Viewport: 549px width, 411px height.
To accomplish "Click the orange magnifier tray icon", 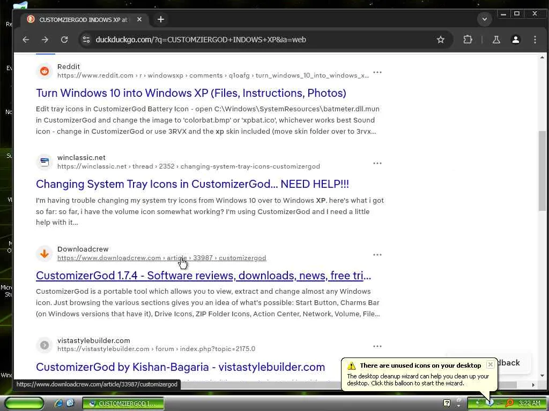I will pyautogui.click(x=509, y=403).
